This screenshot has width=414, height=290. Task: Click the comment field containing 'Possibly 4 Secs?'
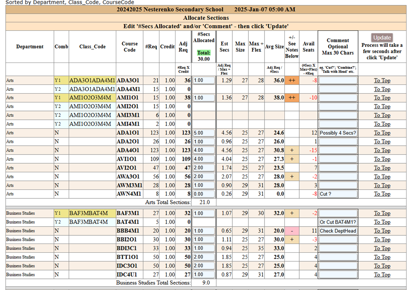click(338, 133)
